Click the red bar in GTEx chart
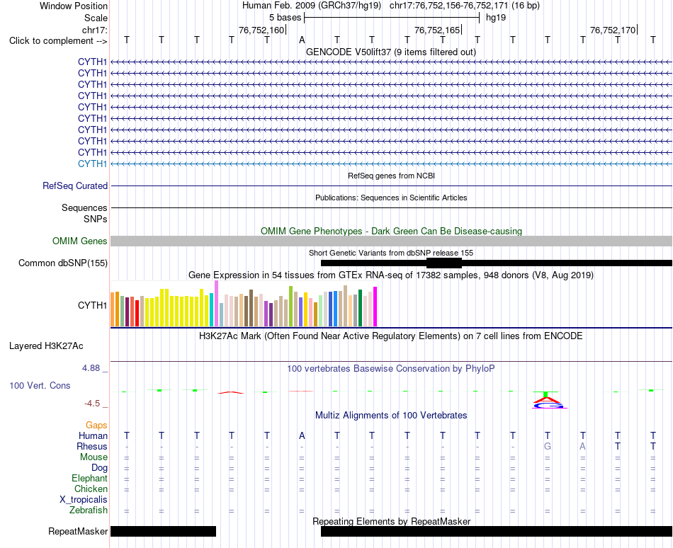673x548 pixels. pyautogui.click(x=137, y=314)
